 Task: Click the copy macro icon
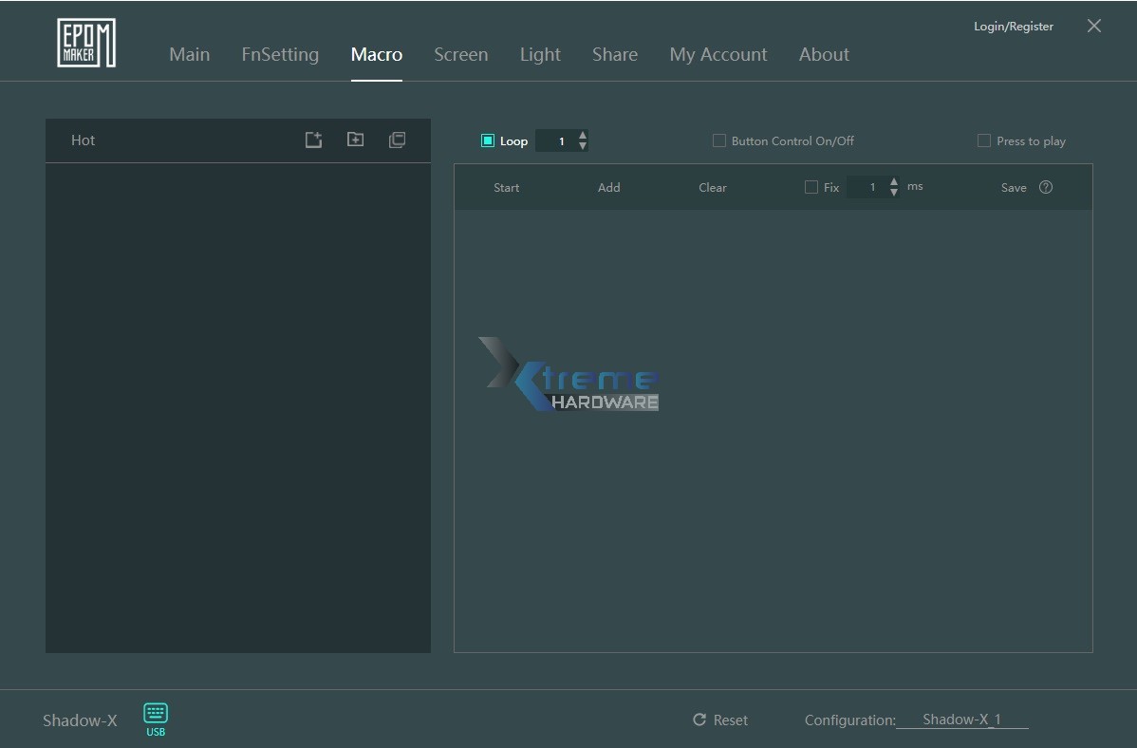tap(397, 140)
